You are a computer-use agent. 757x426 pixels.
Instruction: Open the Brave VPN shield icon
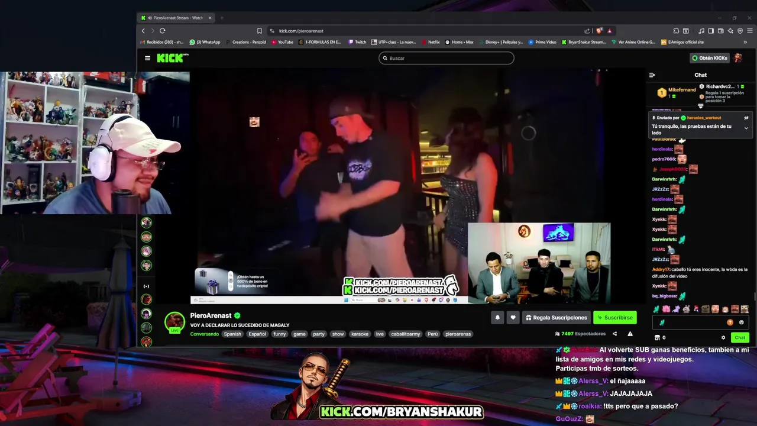click(x=740, y=31)
